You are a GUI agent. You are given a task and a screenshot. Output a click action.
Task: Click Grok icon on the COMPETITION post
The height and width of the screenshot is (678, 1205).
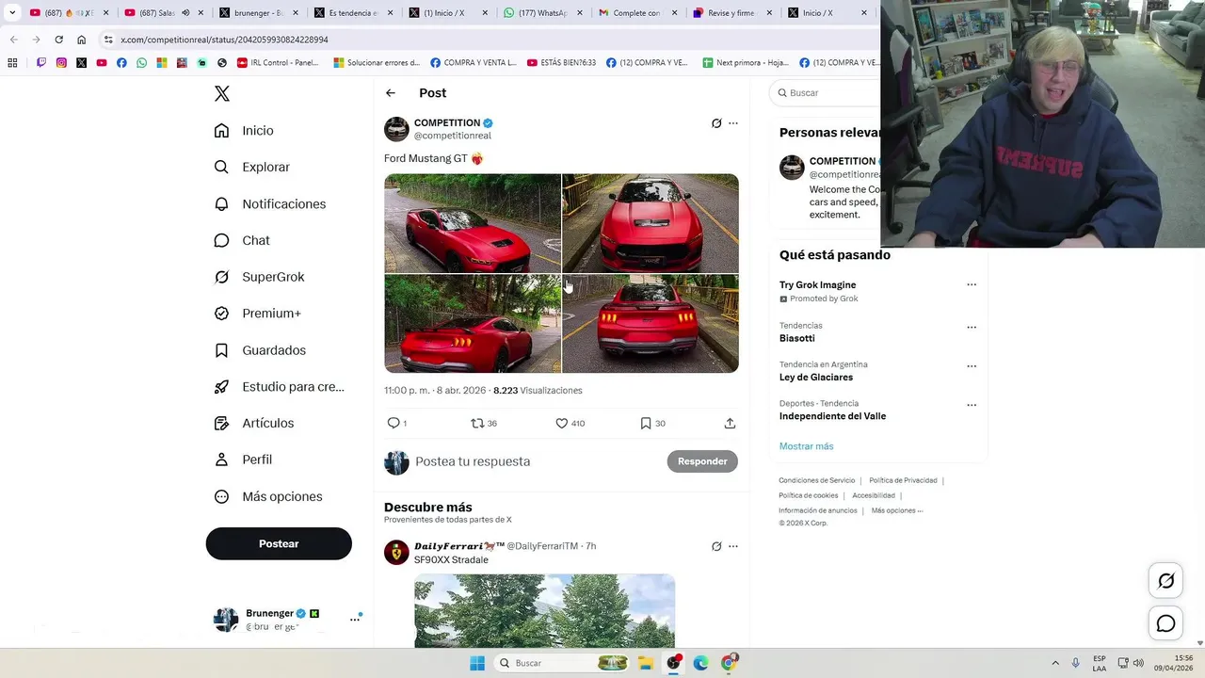(x=716, y=123)
